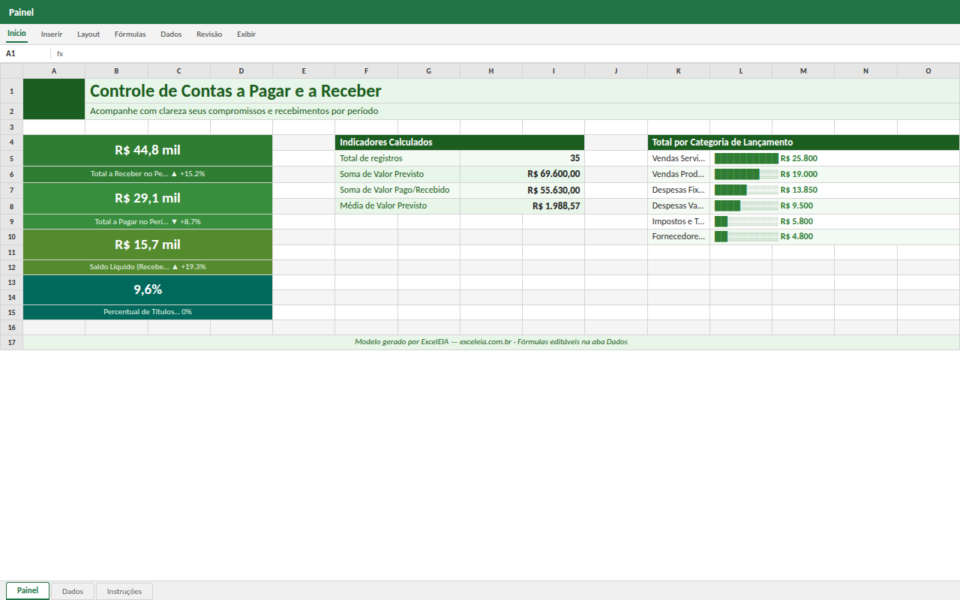
Task: Click the bar showing R$ 4.800
Action: tap(835, 236)
